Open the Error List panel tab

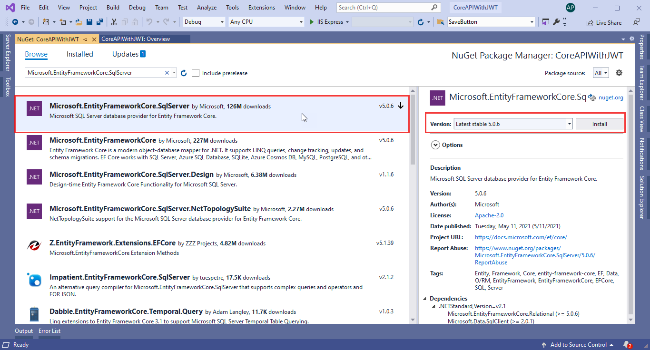click(x=49, y=331)
